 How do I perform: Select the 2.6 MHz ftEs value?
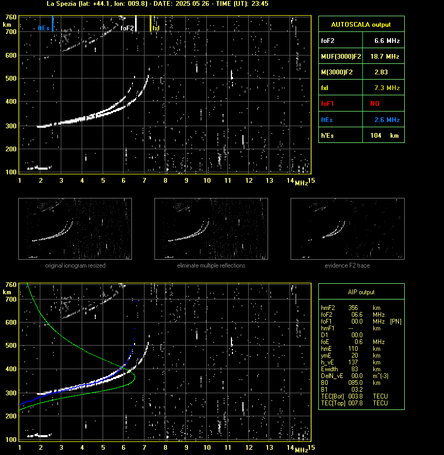(x=387, y=119)
